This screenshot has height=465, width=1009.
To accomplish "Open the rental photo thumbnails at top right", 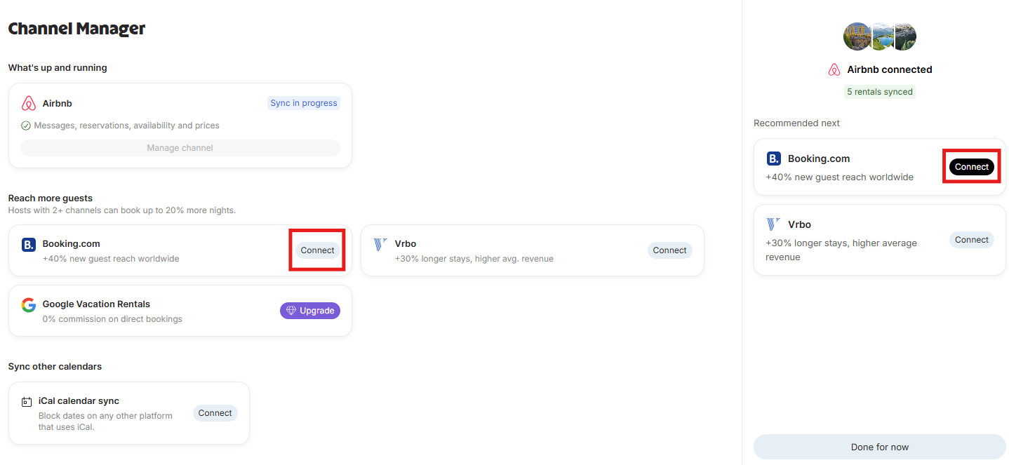I will coord(880,36).
